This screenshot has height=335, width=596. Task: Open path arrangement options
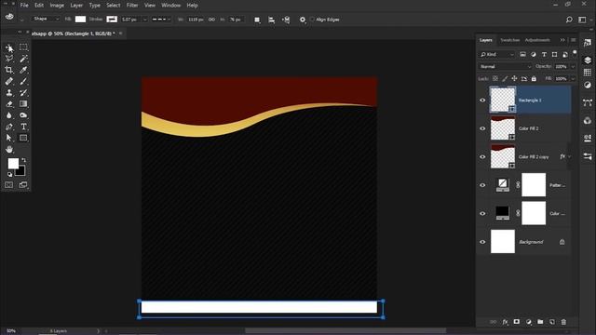tap(286, 20)
